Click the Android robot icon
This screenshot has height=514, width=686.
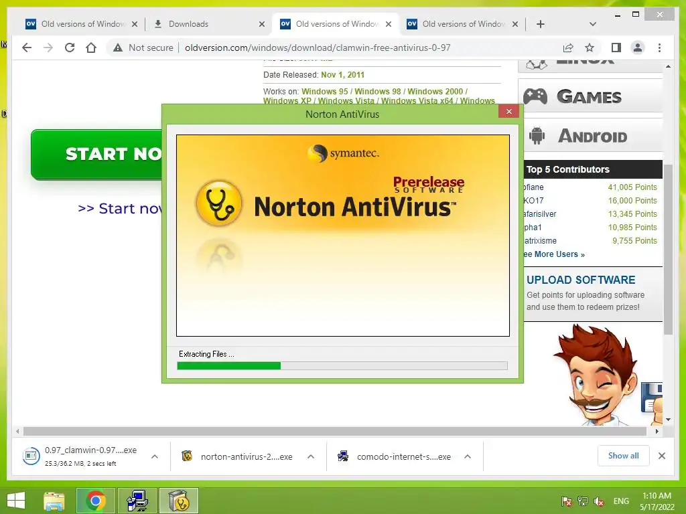537,136
